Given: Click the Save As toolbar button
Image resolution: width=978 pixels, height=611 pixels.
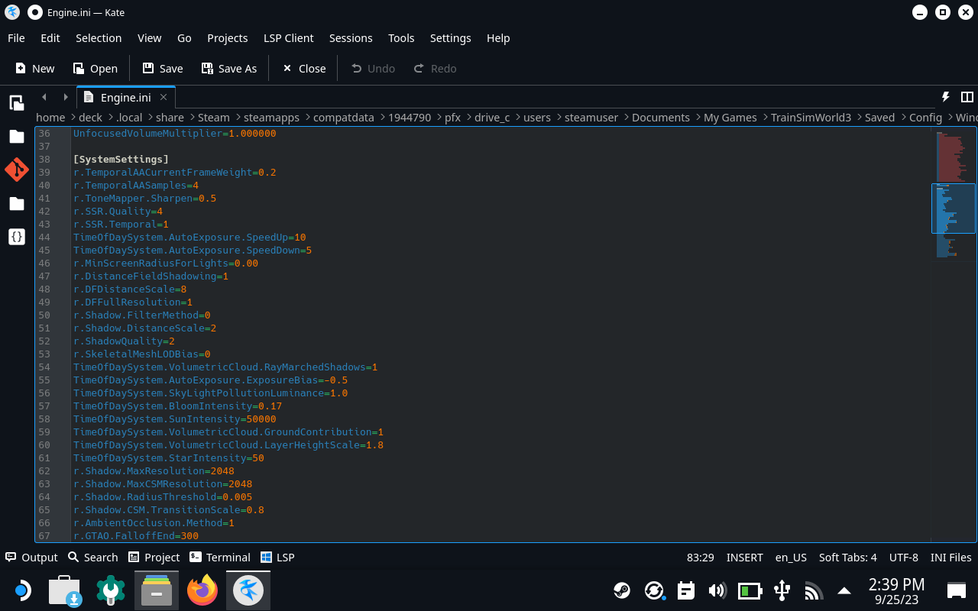Looking at the screenshot, I should [x=228, y=69].
